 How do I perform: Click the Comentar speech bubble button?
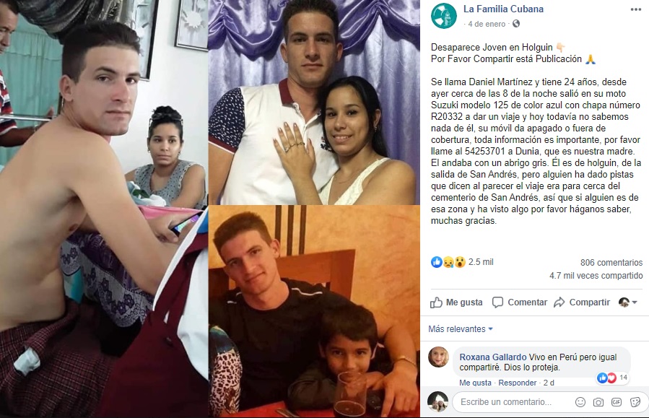click(520, 302)
